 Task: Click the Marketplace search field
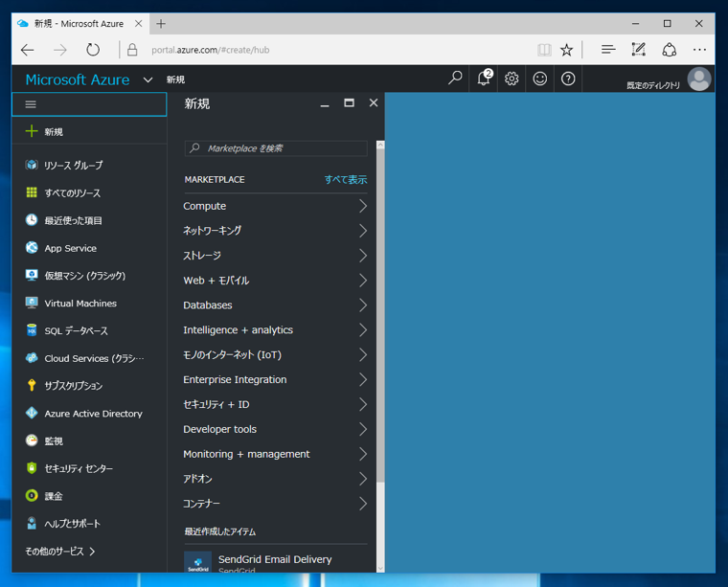[276, 148]
